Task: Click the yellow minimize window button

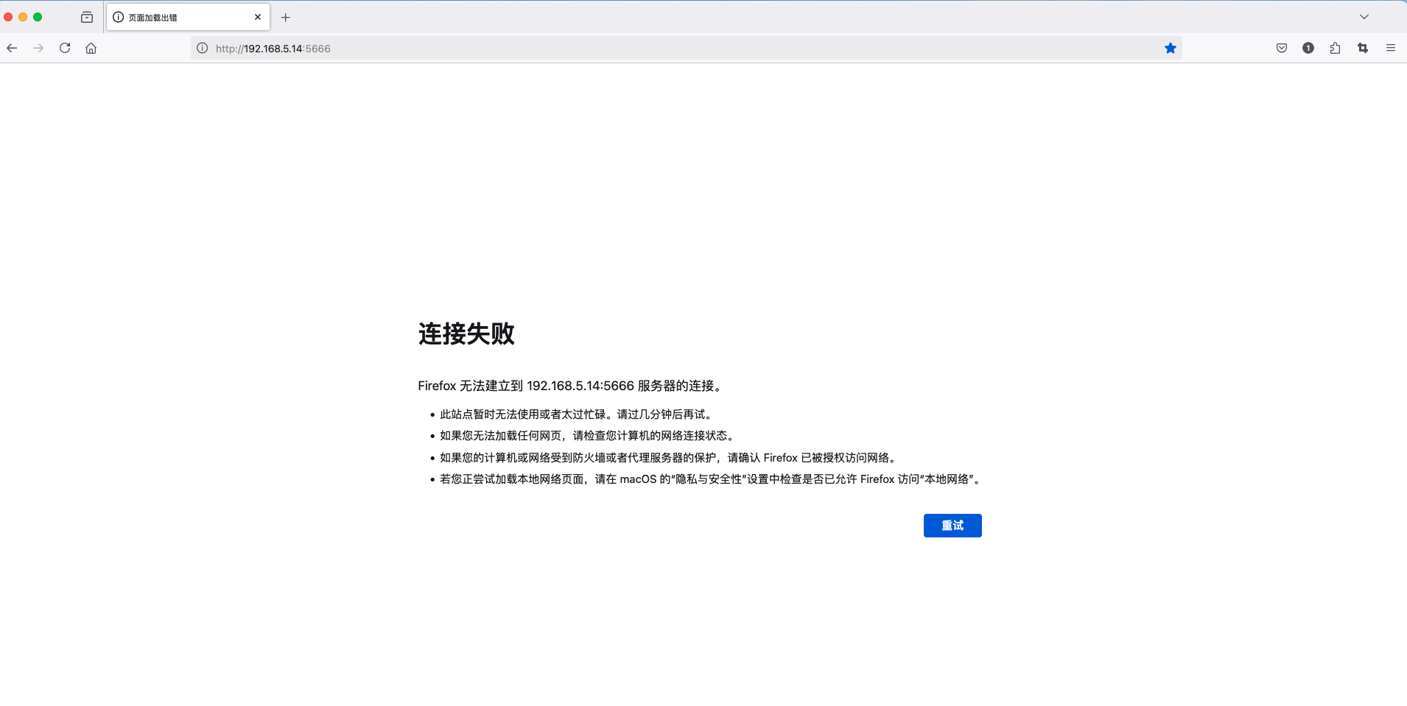Action: pyautogui.click(x=23, y=17)
